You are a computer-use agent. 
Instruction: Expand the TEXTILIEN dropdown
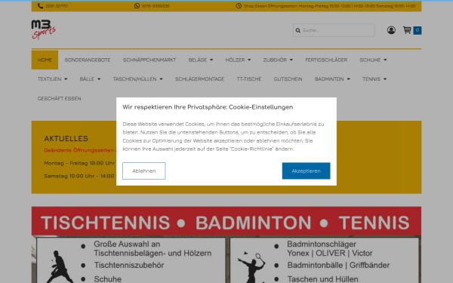[x=52, y=79]
